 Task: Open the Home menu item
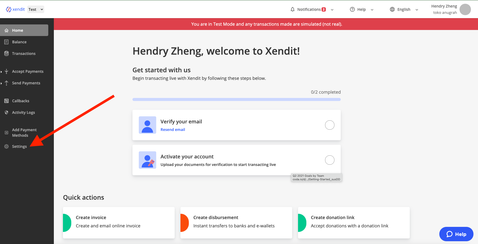[x=24, y=30]
